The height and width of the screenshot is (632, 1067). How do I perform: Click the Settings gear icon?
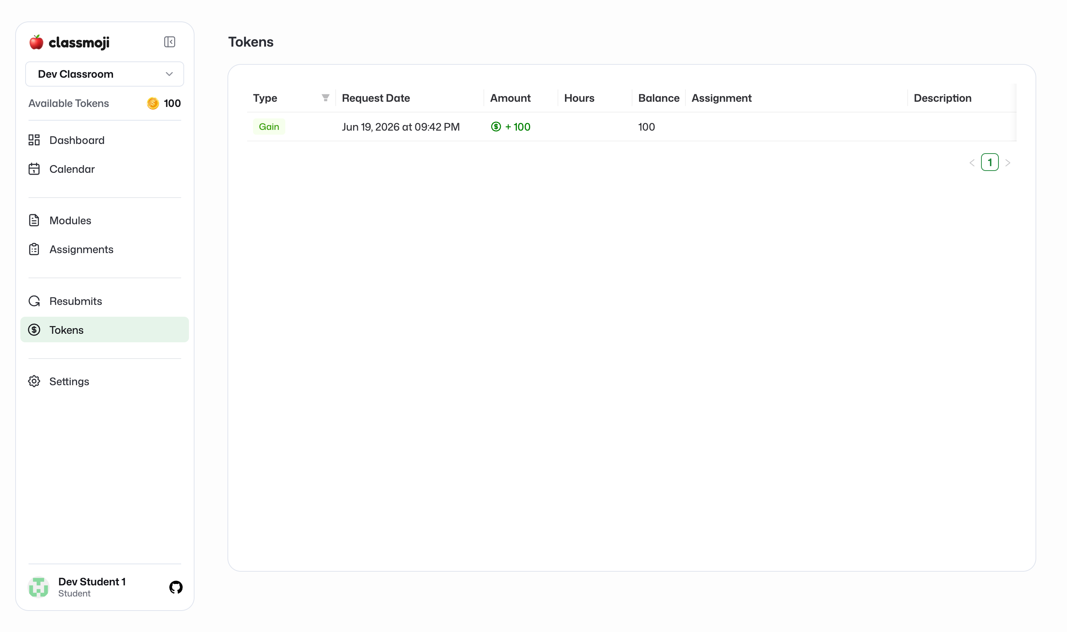(x=34, y=381)
